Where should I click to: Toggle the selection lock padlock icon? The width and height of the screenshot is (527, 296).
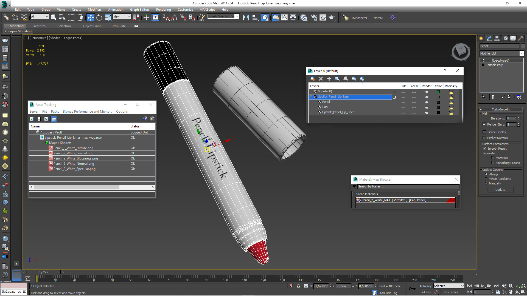tap(298, 286)
